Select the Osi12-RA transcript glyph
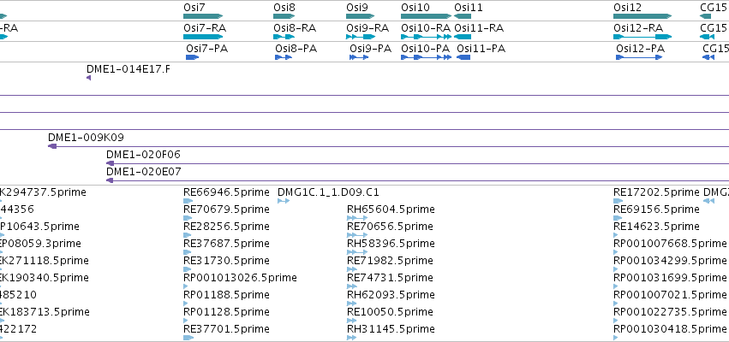729x342 pixels. coord(643,37)
